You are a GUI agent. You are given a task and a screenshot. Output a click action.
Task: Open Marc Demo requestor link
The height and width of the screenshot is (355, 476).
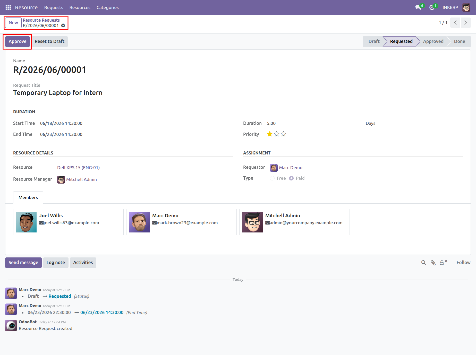click(x=291, y=168)
